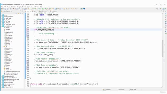Place cursor on the rtc_date_config call at line 70
The image size is (167, 94).
tap(65, 42)
